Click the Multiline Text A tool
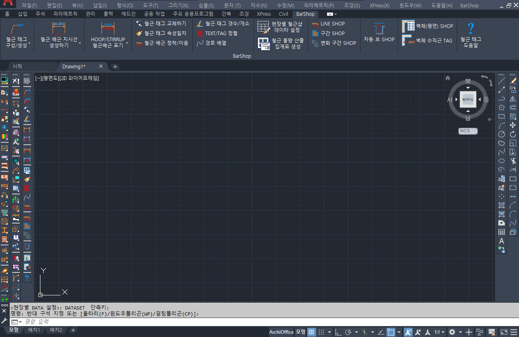Viewport: 519px width, 337px height. 502,241
